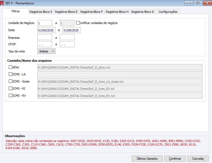The width and height of the screenshot is (212, 163).
Task: Click the Sef_II_Icms_LA_Guias.txt path field
Action: pyautogui.click(x=120, y=81)
